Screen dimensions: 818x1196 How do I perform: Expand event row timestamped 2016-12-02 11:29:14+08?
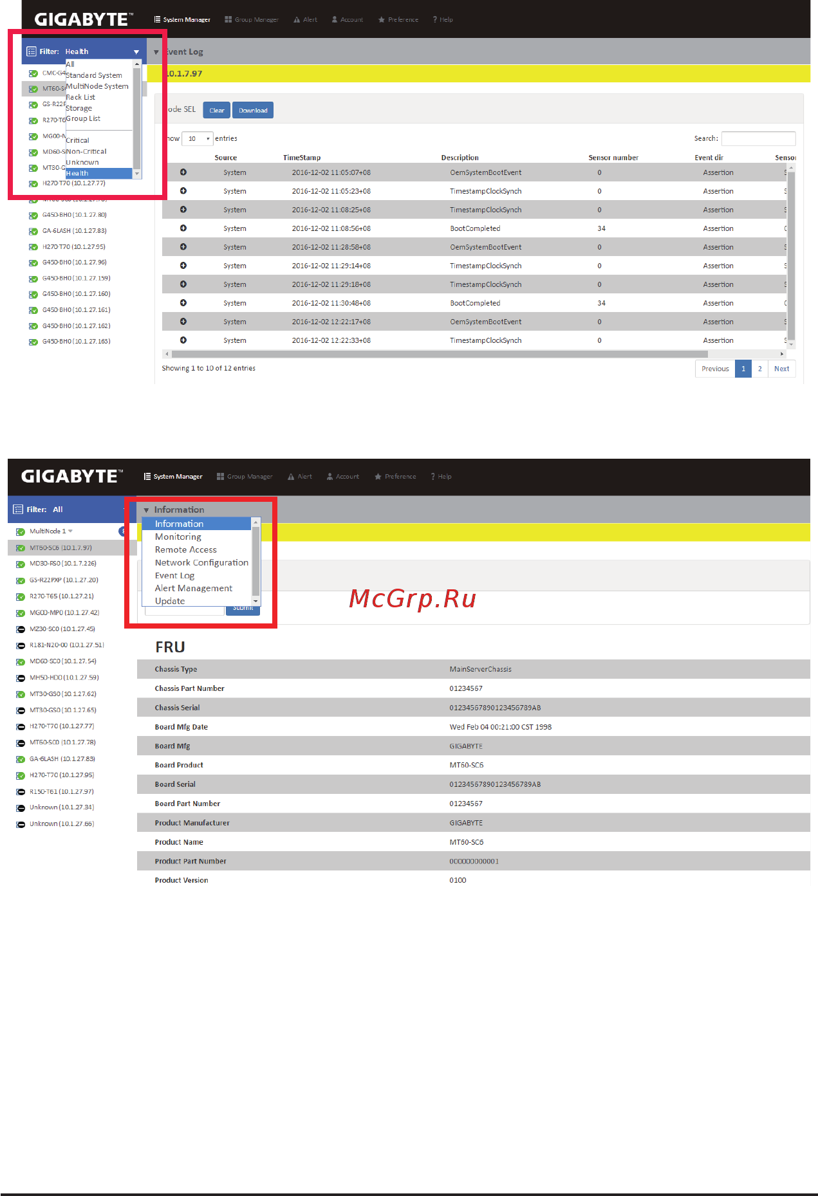tap(183, 265)
